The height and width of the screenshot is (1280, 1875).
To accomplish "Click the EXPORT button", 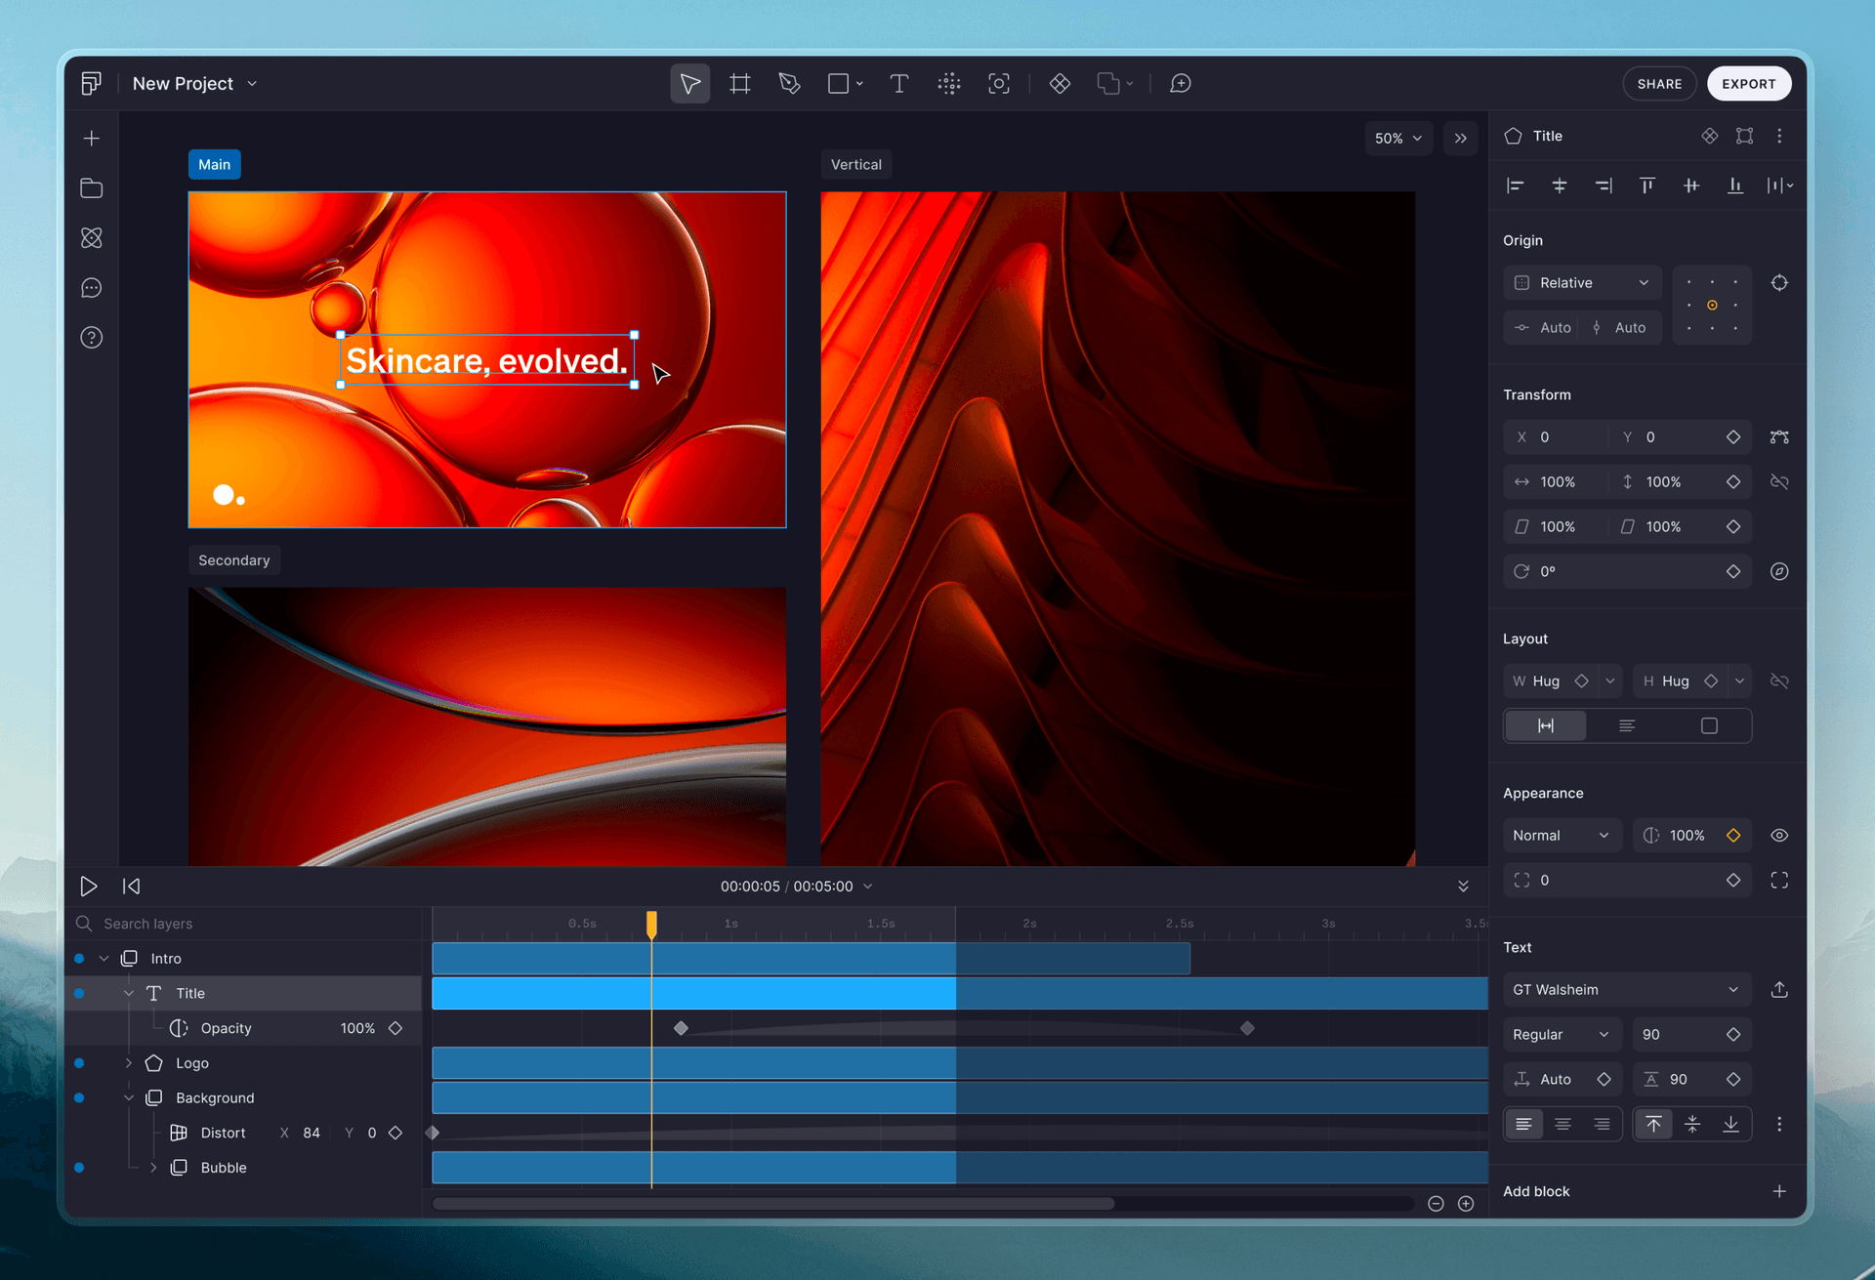I will [1749, 84].
